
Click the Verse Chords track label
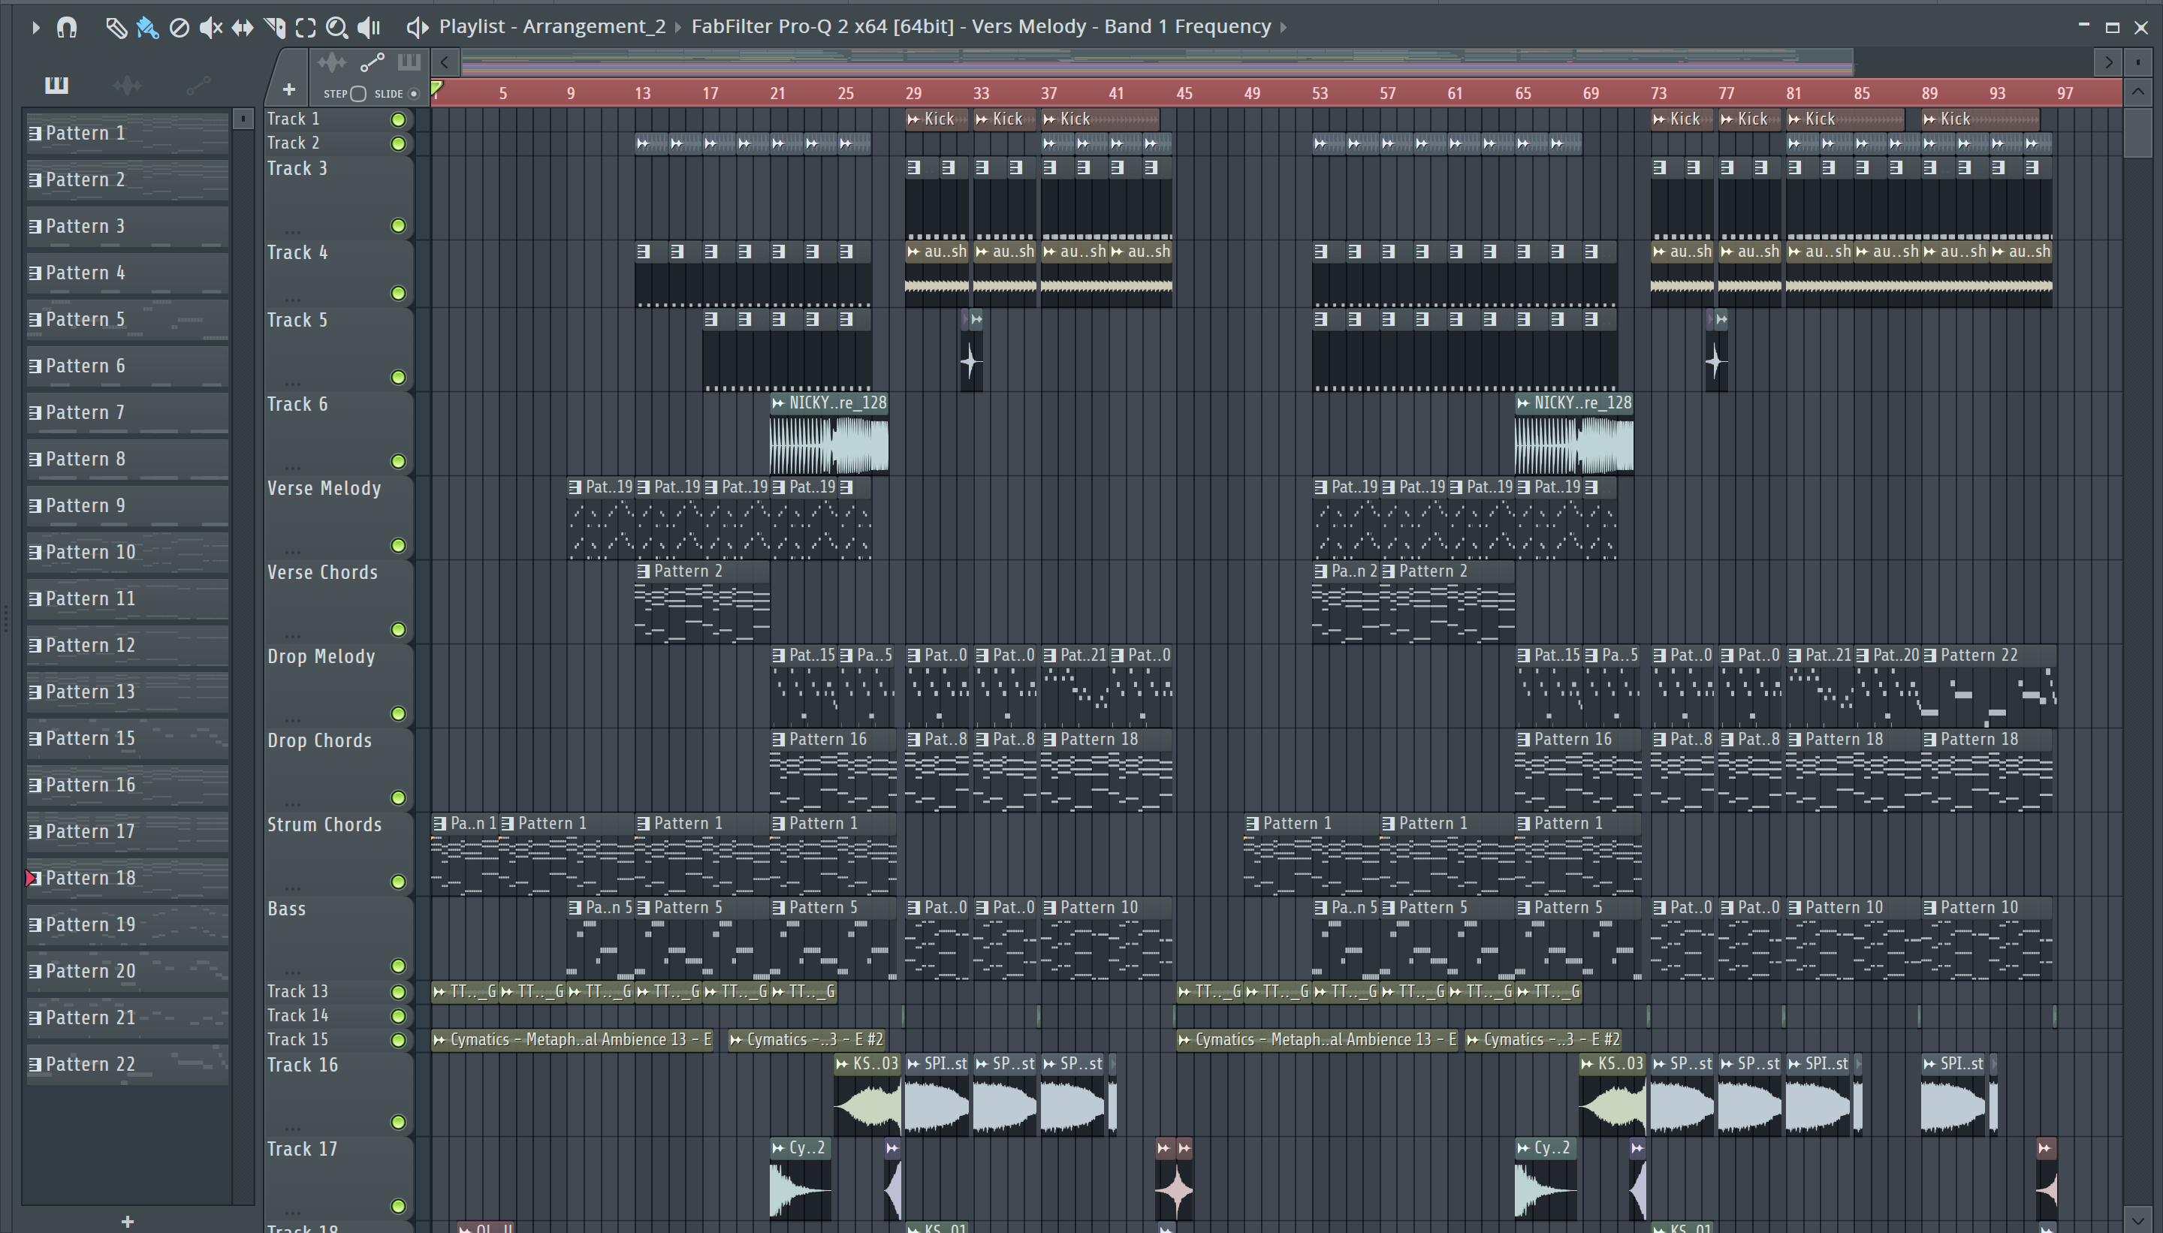click(x=323, y=572)
